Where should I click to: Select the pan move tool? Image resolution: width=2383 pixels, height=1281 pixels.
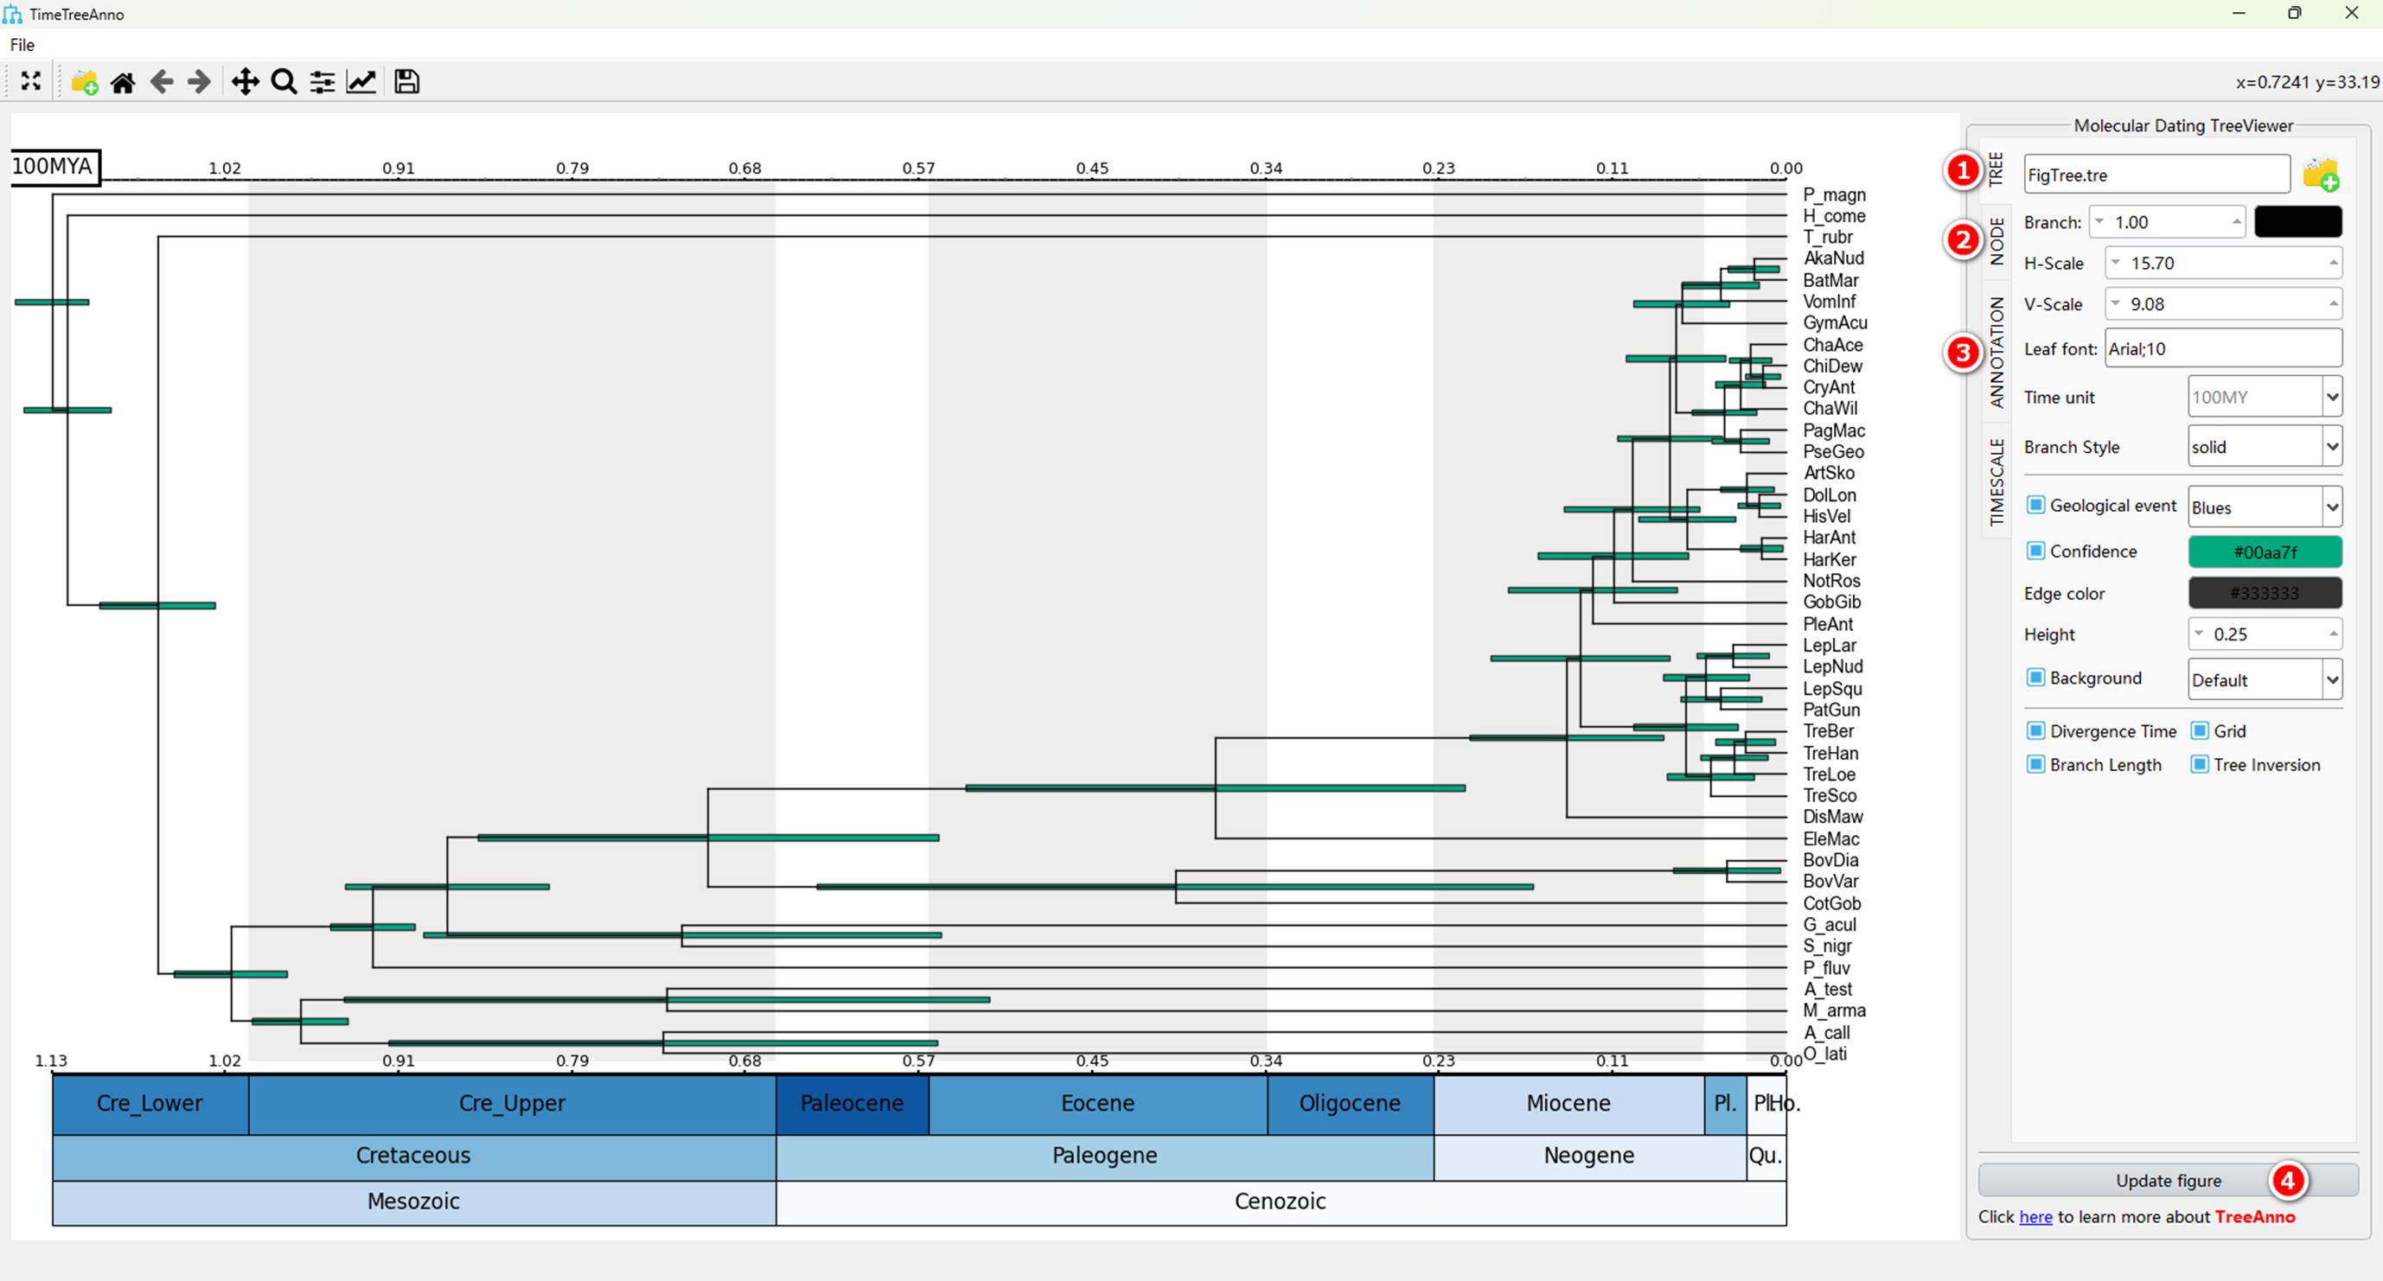tap(246, 82)
